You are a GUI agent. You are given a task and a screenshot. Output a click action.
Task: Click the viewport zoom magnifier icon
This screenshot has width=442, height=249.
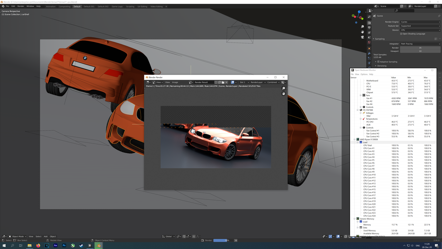362,27
